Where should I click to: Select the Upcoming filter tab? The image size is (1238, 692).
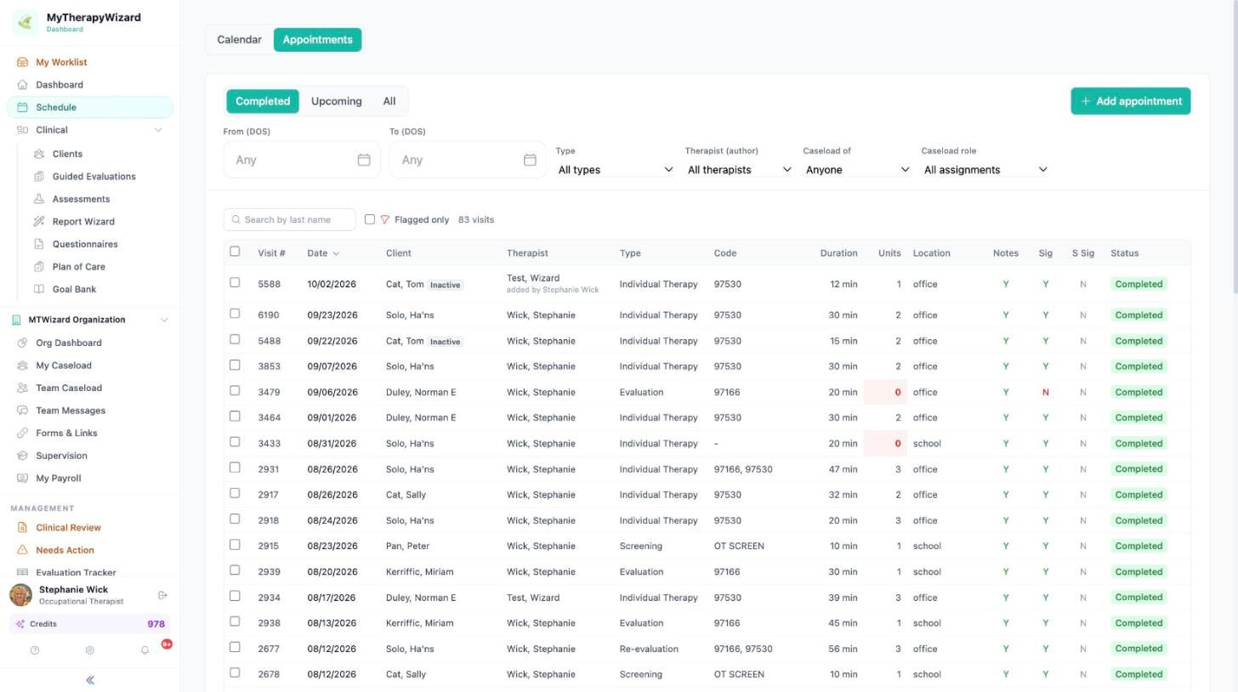point(336,101)
